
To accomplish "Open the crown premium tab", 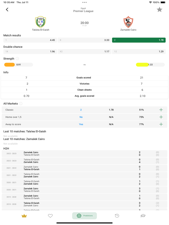I will (24, 216).
